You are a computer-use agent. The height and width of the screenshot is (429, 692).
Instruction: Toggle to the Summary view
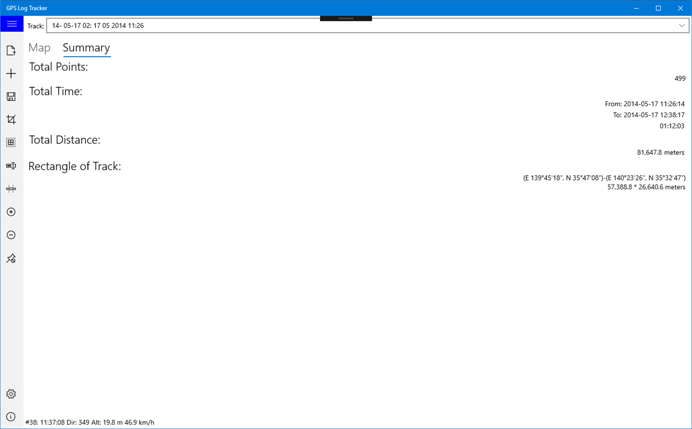[86, 48]
